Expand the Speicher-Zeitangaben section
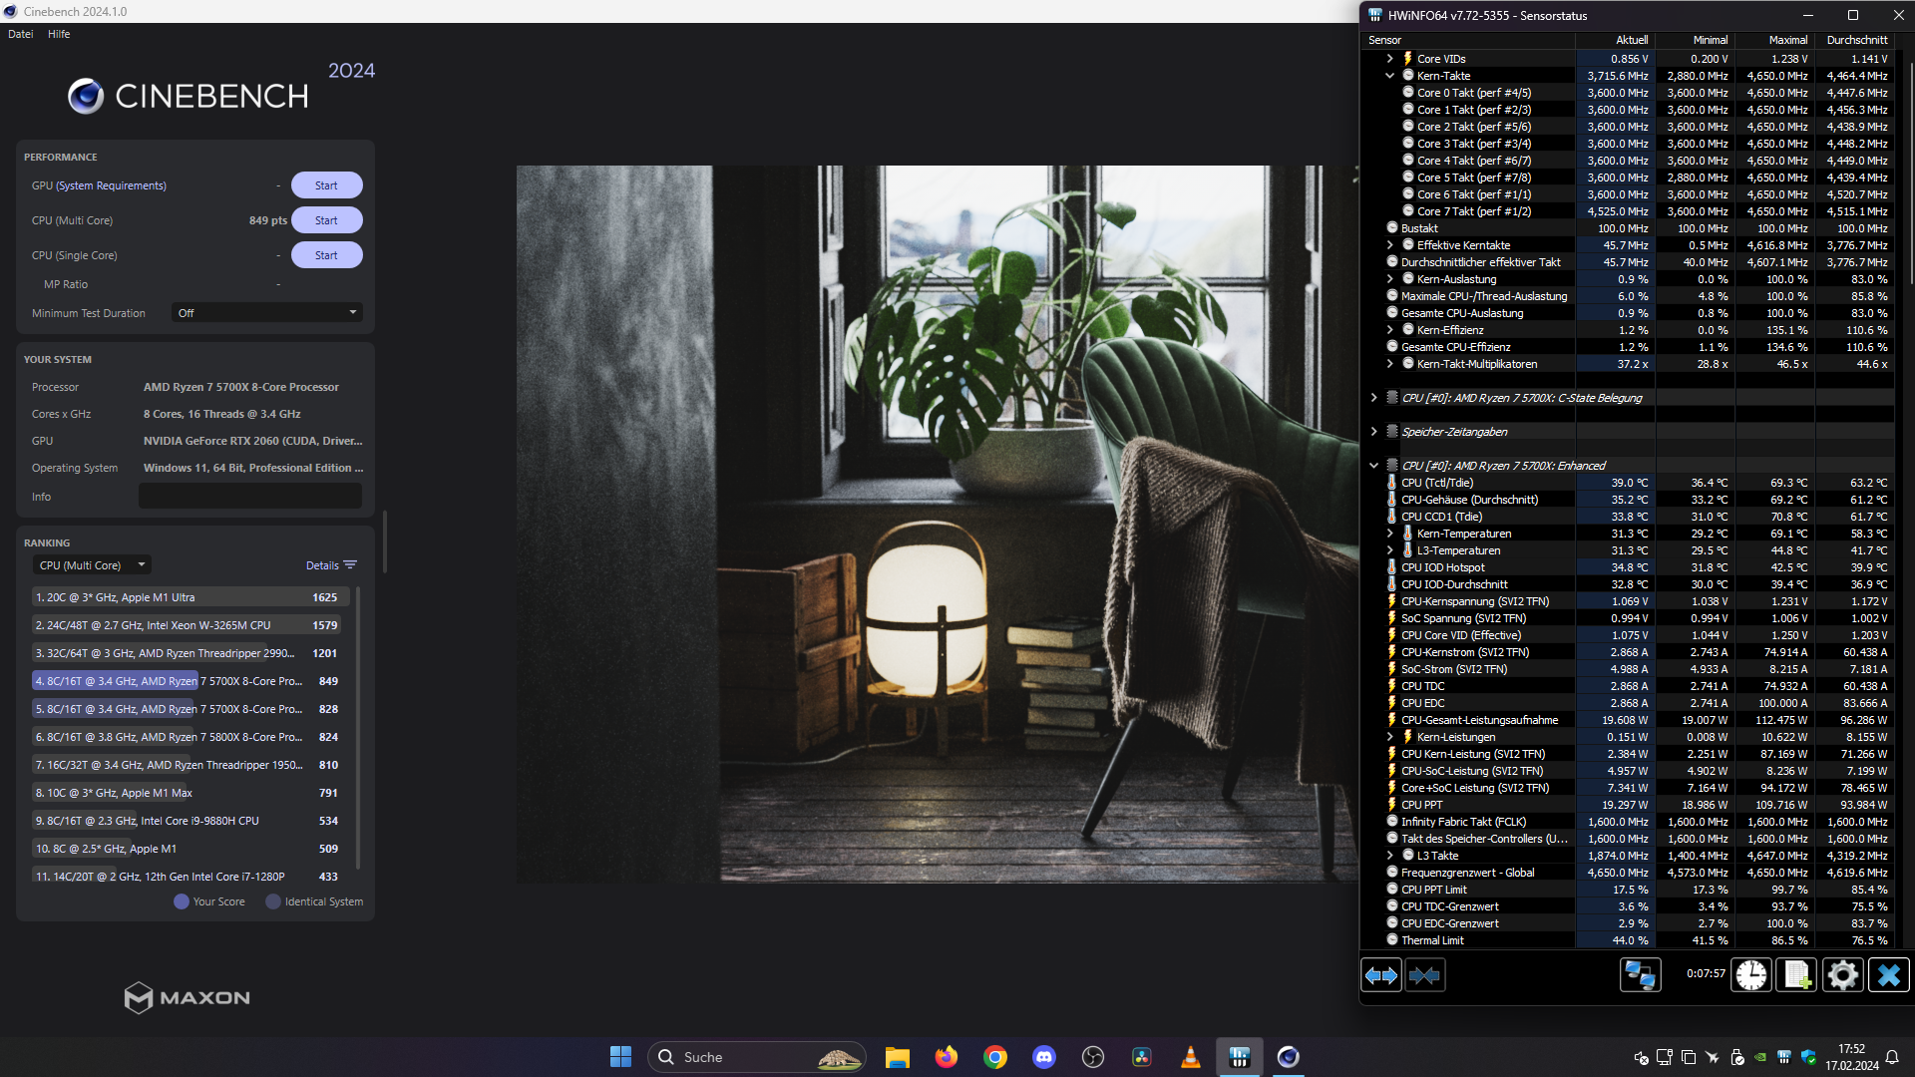The width and height of the screenshot is (1915, 1077). (1373, 432)
